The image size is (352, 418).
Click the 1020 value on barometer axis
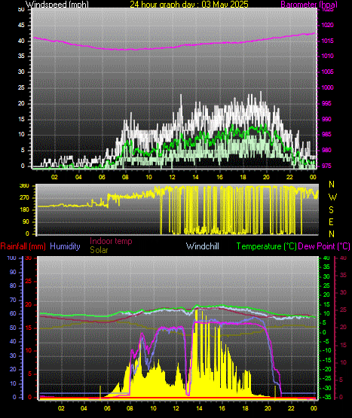point(327,26)
